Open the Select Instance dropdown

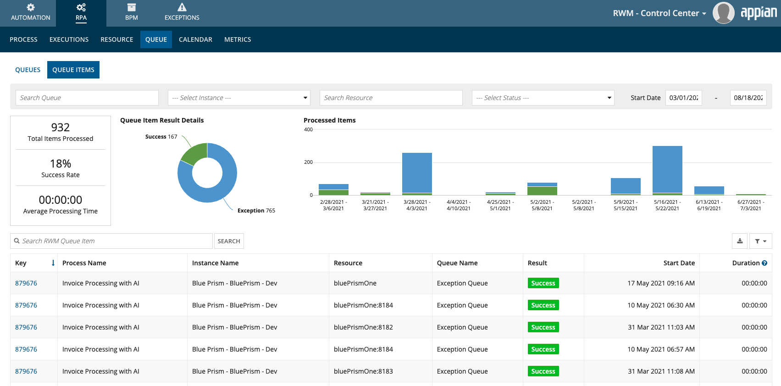tap(239, 98)
